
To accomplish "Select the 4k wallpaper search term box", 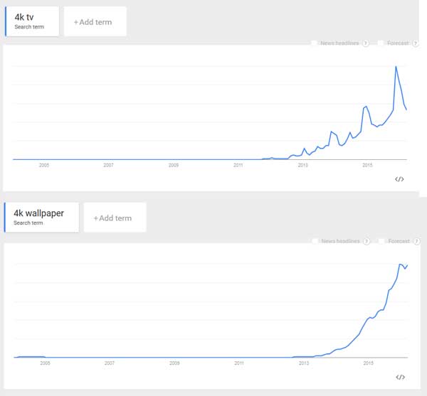I will point(41,217).
